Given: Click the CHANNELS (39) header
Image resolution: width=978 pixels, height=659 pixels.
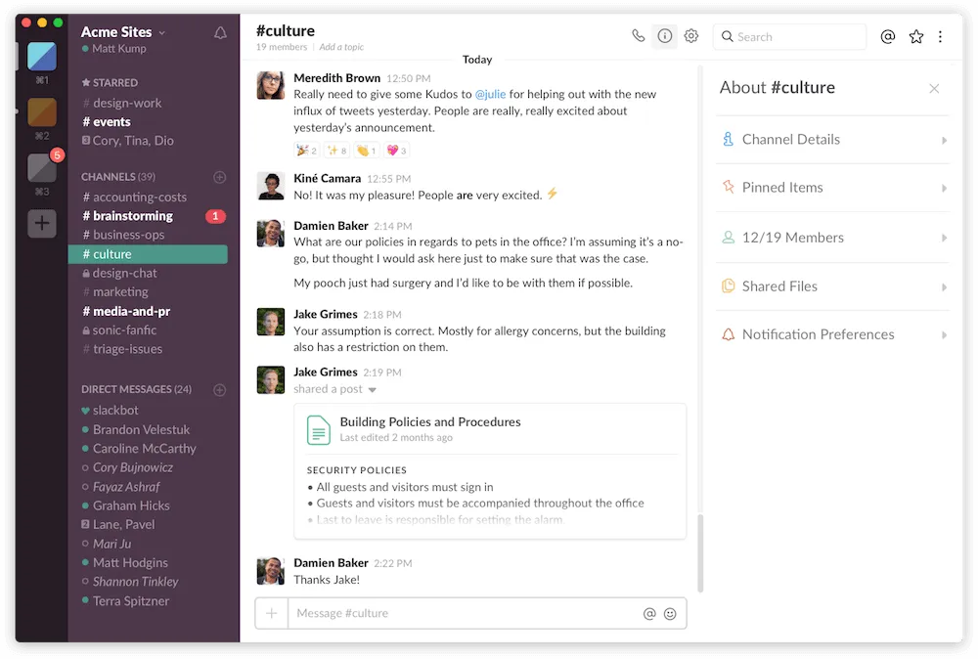Looking at the screenshot, I should [118, 177].
